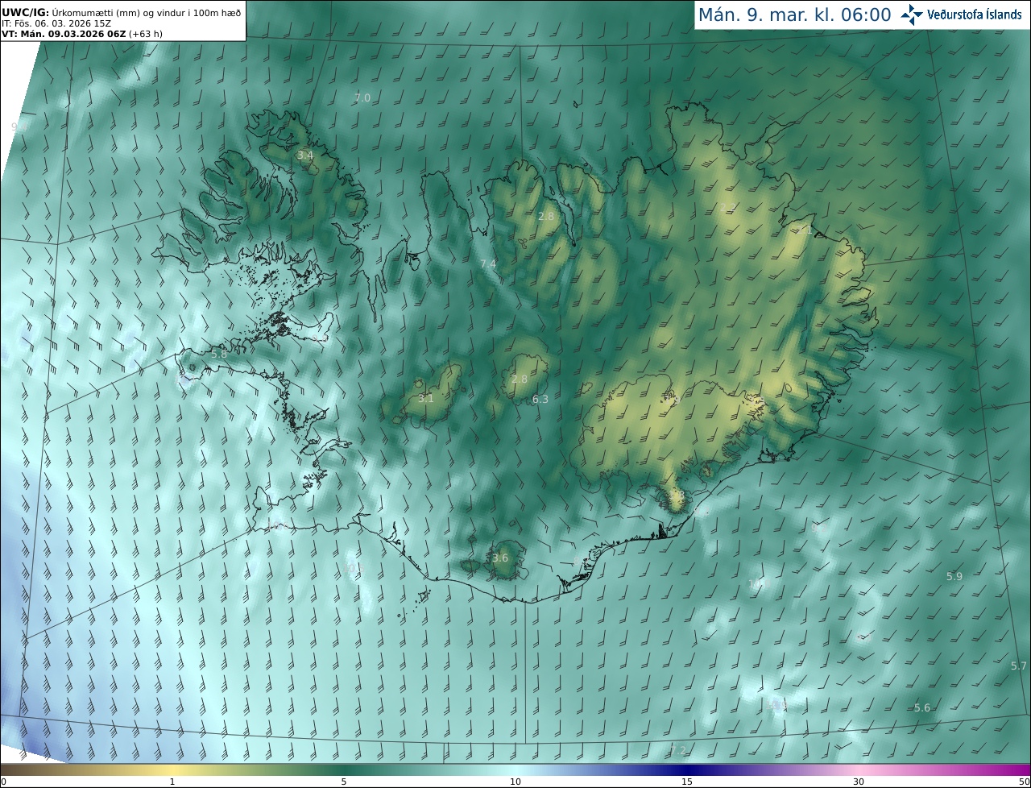The width and height of the screenshot is (1031, 788).
Task: Click the 6.3 map value
Action: click(x=540, y=399)
